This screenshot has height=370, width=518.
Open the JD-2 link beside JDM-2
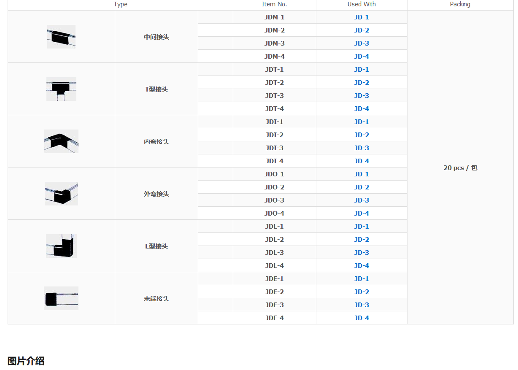(x=362, y=30)
